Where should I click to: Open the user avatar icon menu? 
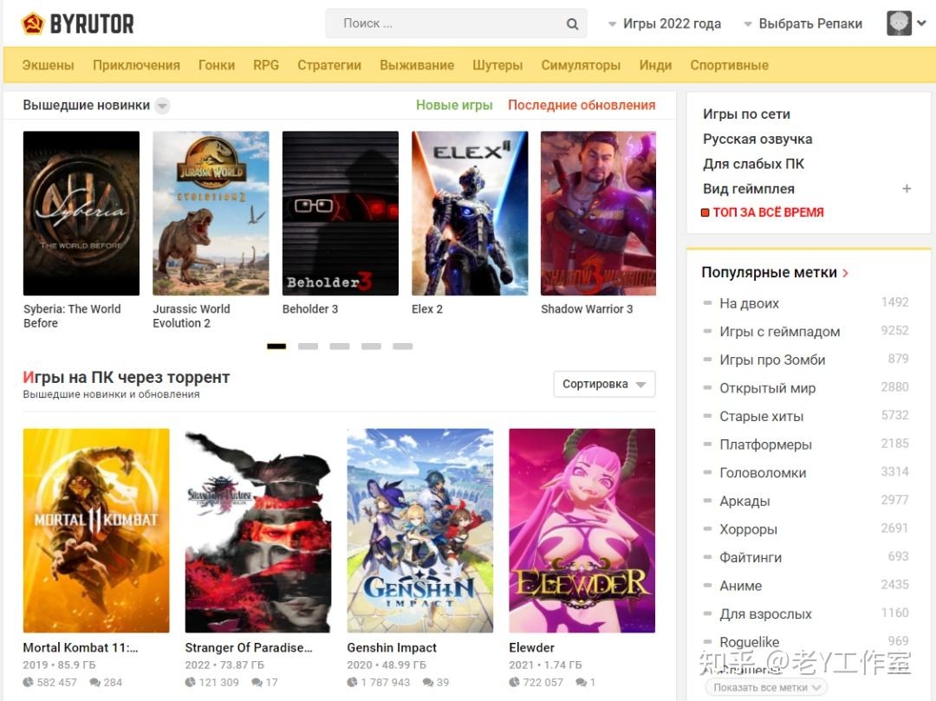tap(900, 23)
